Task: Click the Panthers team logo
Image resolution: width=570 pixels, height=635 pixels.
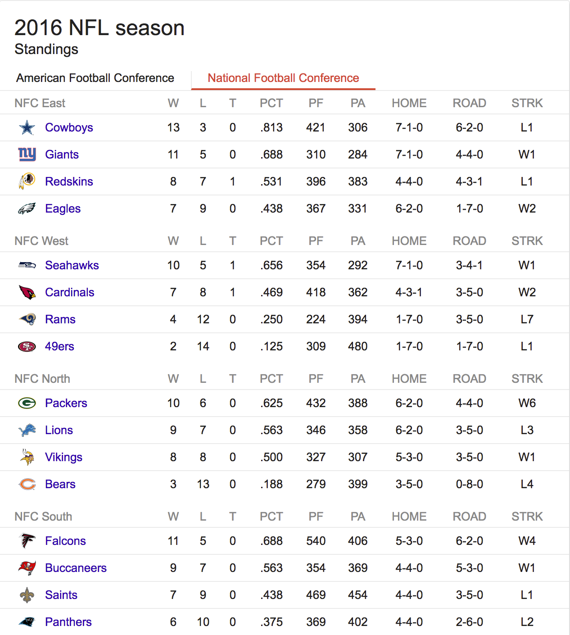Action: pyautogui.click(x=27, y=622)
